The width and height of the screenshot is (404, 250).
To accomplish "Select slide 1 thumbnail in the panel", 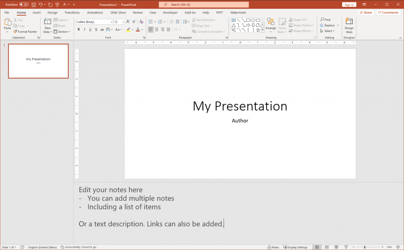I will 38,61.
